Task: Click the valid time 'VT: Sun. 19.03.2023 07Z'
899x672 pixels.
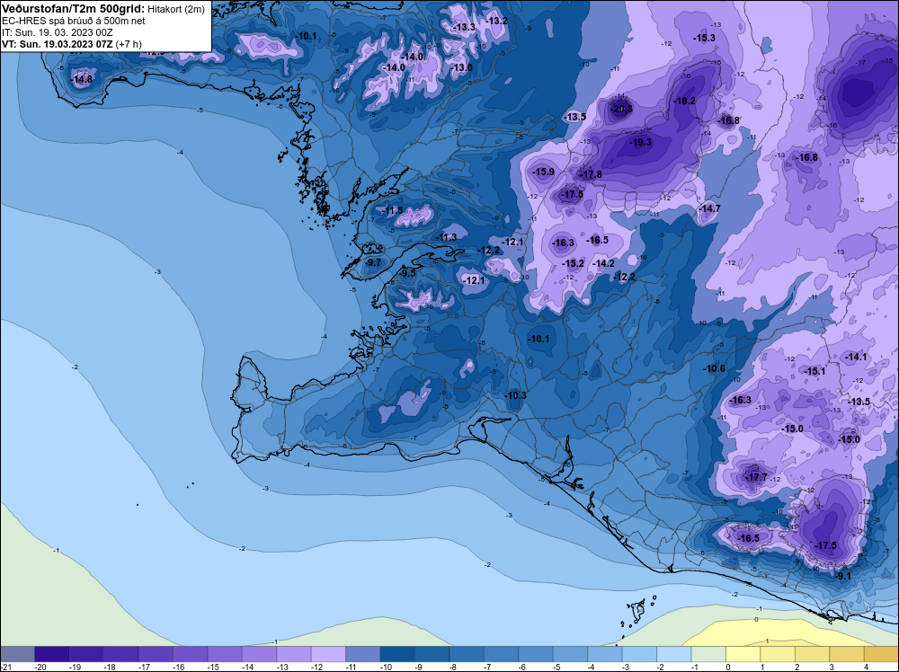Action: click(58, 44)
